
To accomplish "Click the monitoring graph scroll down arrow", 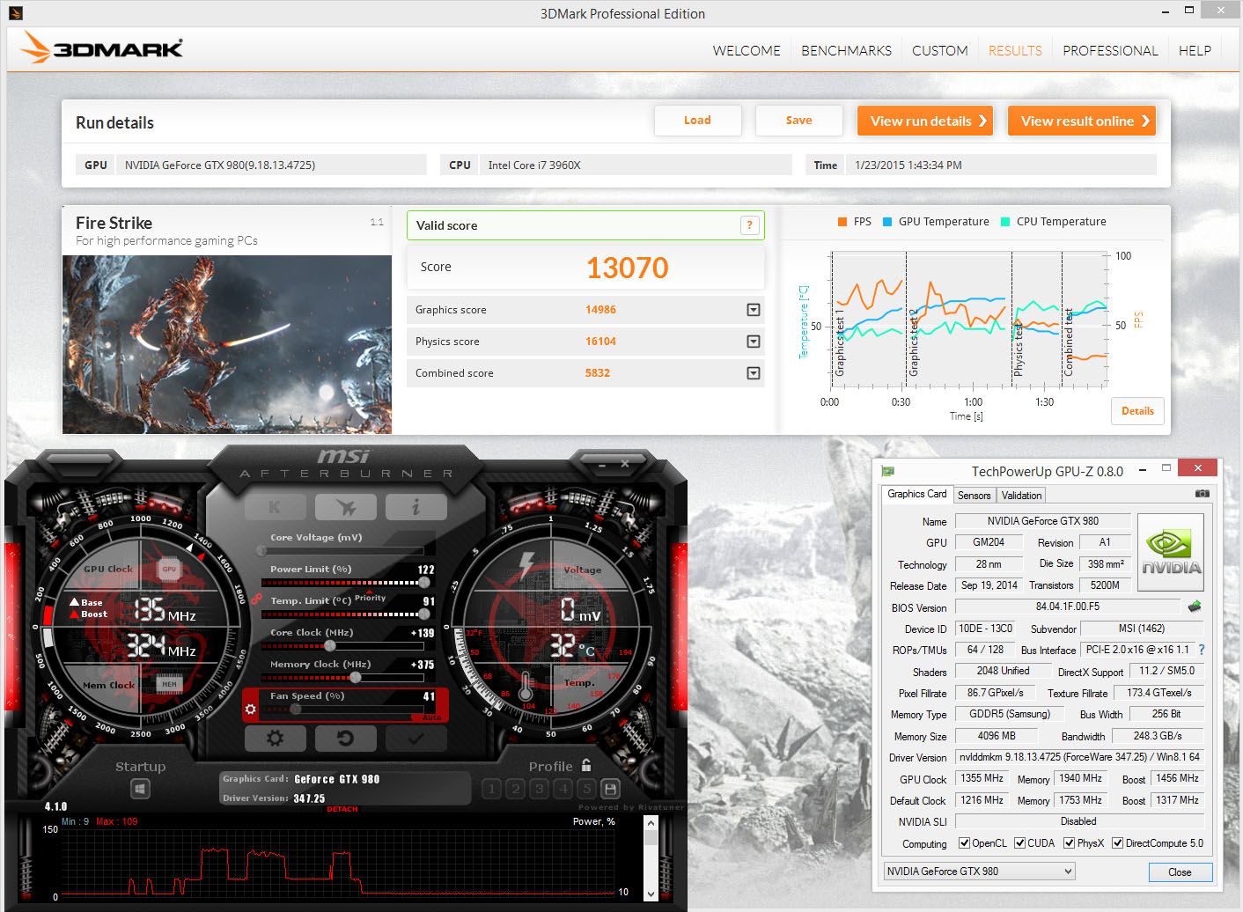I will [x=651, y=894].
